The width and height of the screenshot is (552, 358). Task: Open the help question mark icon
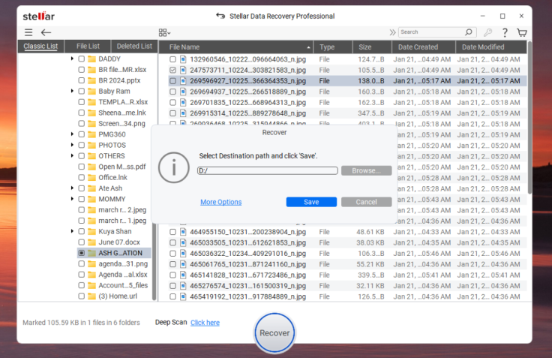point(505,32)
